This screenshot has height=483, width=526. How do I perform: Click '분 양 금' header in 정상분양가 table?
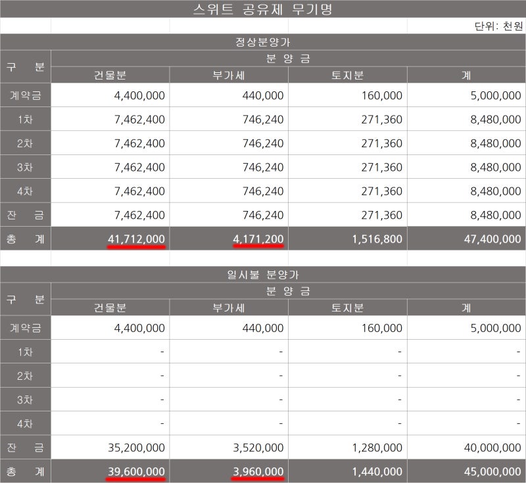(288, 58)
